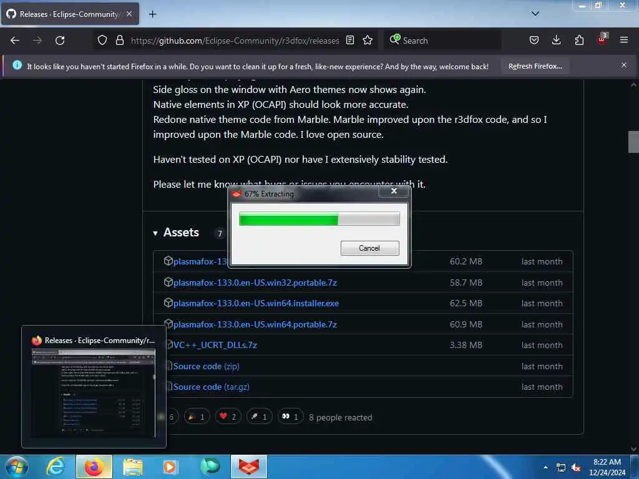The height and width of the screenshot is (479, 639).
Task: Click '3.38 MB' size text
Action: [x=466, y=345]
